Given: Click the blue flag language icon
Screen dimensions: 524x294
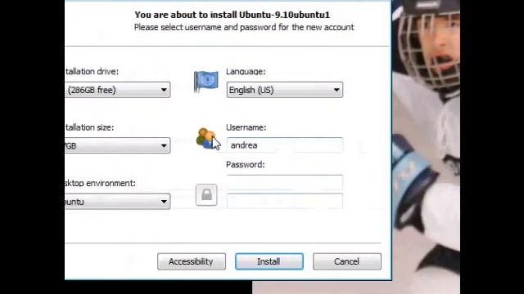Looking at the screenshot, I should [206, 81].
